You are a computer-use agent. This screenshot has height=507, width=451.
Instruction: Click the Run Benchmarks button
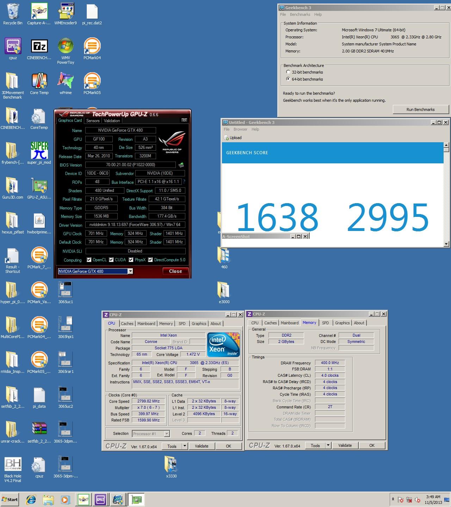pos(420,109)
